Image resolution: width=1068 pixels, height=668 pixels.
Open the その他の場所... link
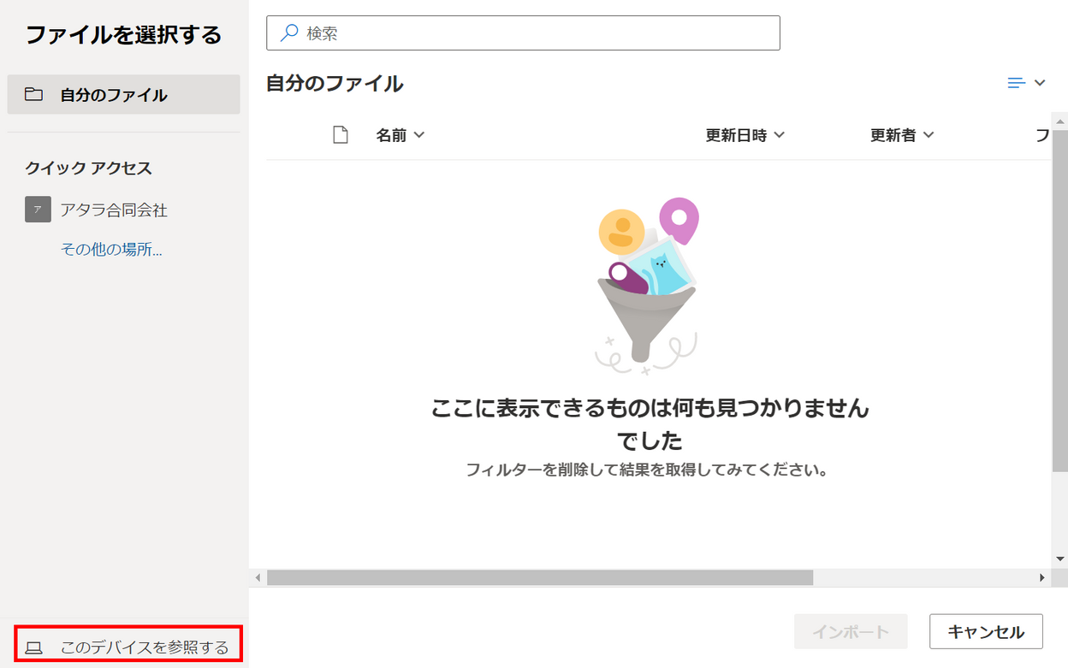click(111, 250)
